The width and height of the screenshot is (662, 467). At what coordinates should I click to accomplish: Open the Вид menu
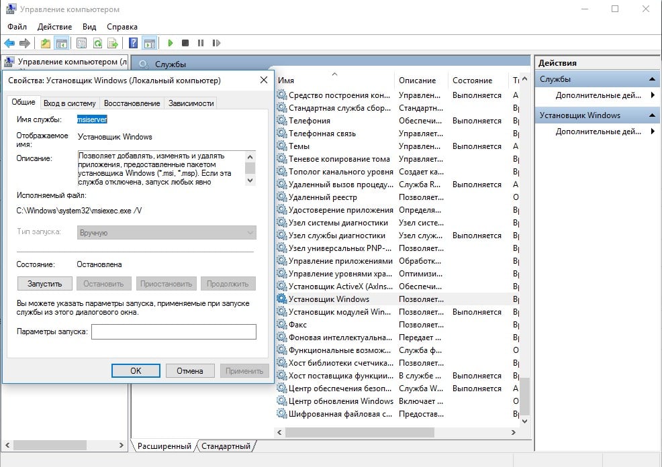[x=89, y=27]
